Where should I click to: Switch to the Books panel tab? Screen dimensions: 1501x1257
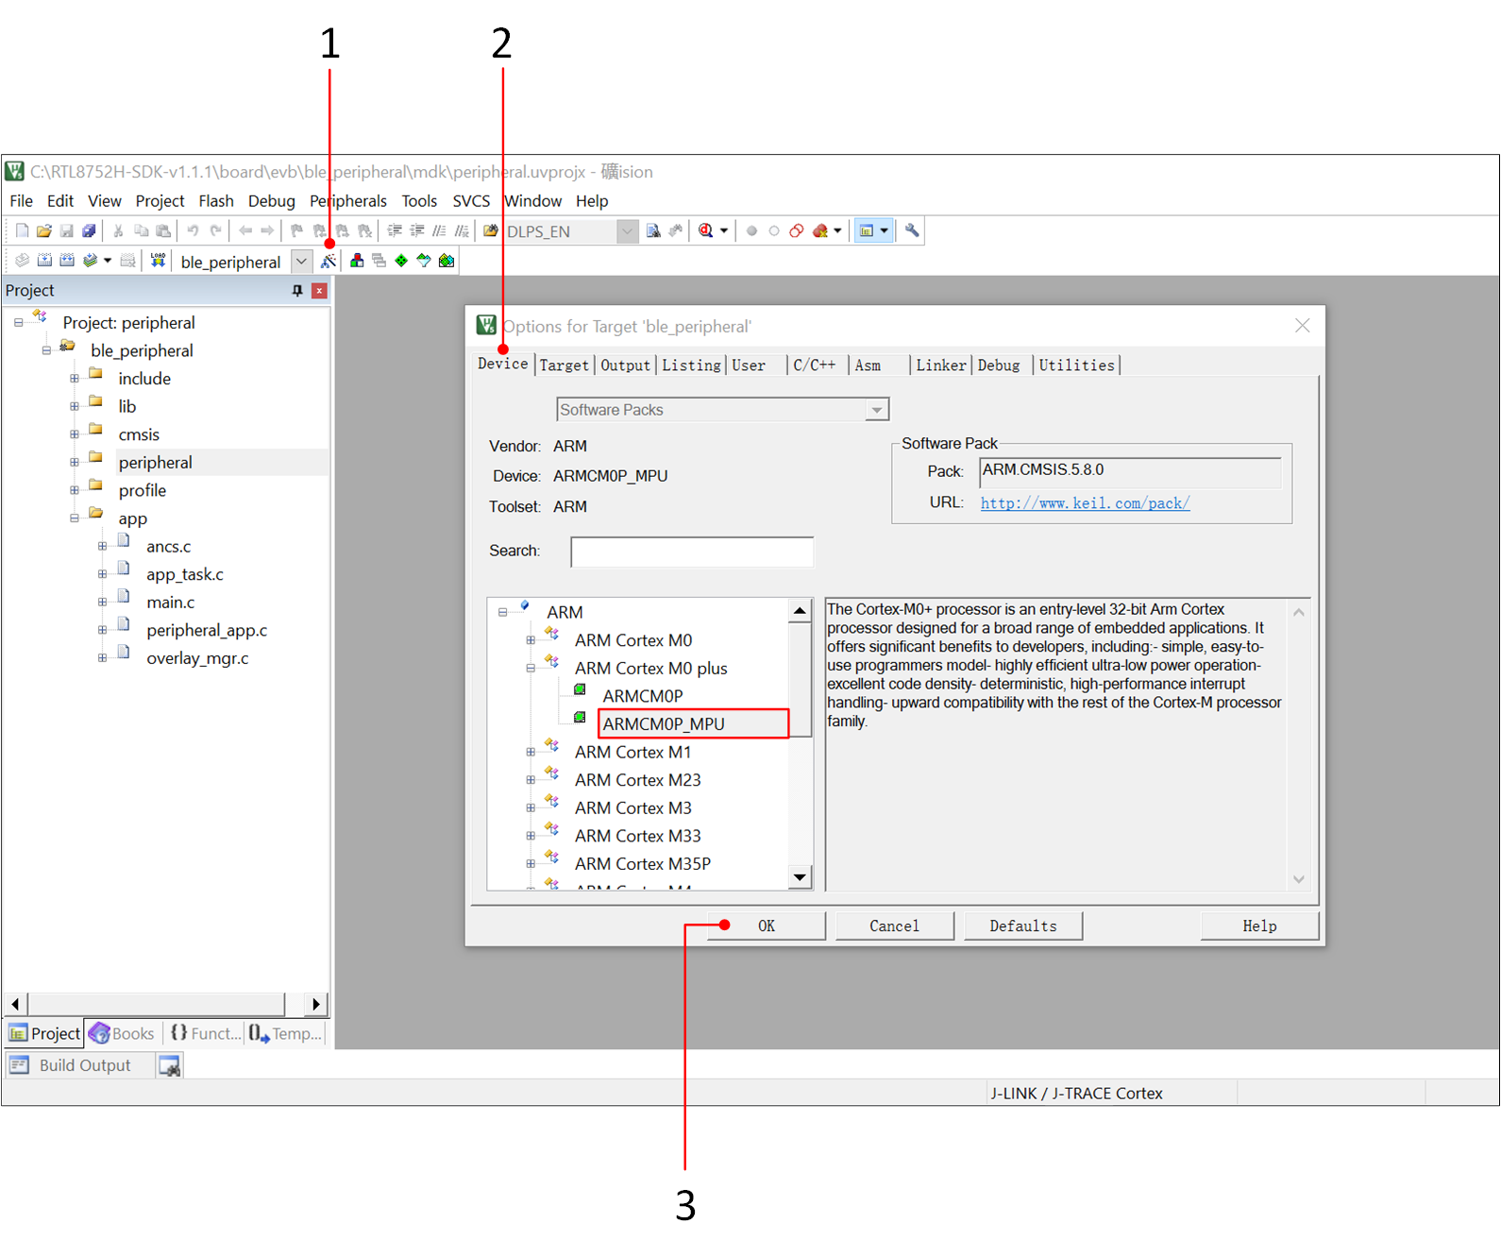coord(123,1034)
